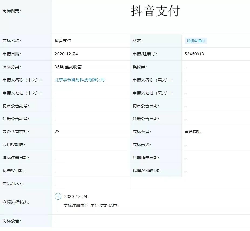250x231 pixels.
Task: Click the 专用权期限 label
Action: coord(13,145)
